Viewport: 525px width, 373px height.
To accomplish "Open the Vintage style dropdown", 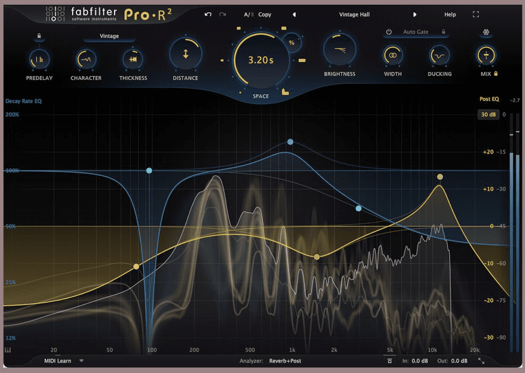I will 109,36.
